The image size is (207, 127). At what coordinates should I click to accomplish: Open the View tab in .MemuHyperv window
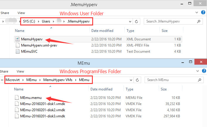click(21, 13)
